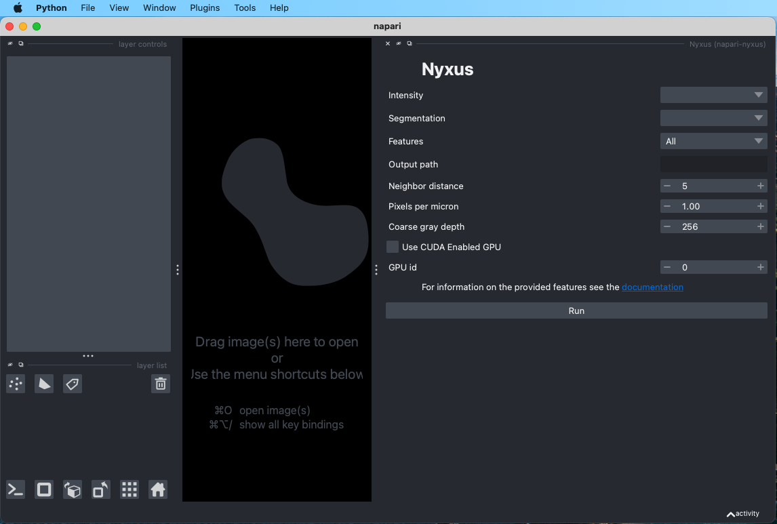Open the View menu
777x524 pixels.
[119, 8]
